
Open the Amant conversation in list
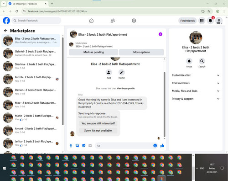pyautogui.click(x=31, y=130)
